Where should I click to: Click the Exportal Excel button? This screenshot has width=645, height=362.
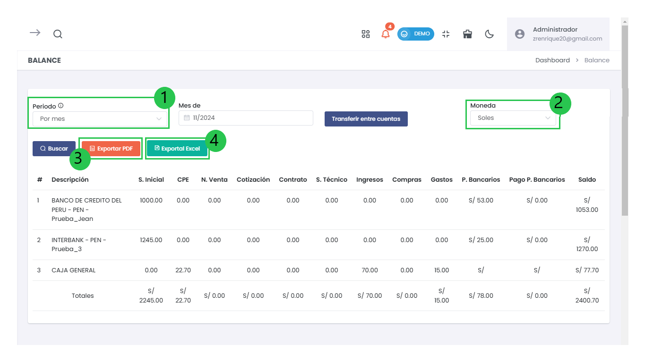click(177, 149)
